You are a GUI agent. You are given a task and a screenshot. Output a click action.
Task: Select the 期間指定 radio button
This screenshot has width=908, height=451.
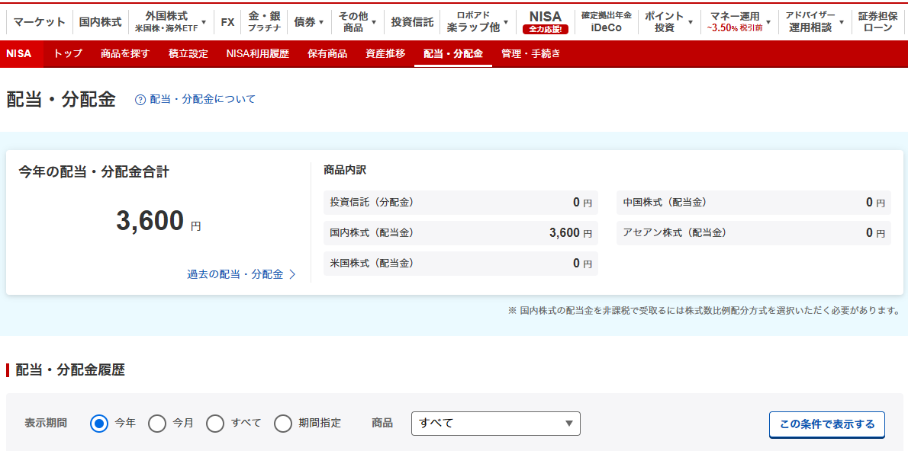pyautogui.click(x=283, y=423)
